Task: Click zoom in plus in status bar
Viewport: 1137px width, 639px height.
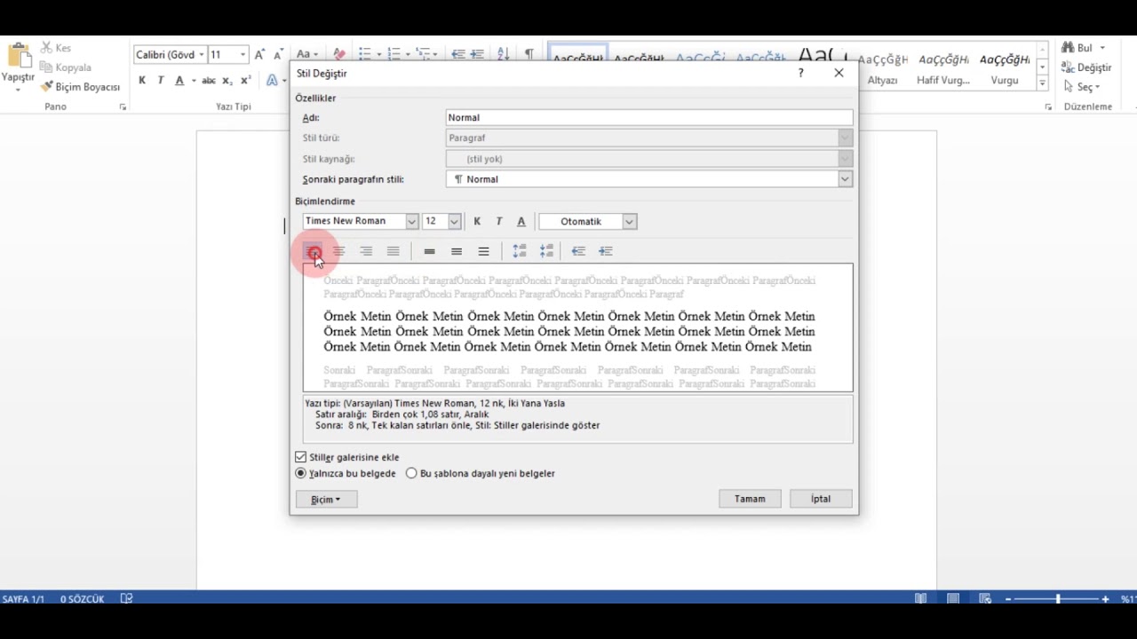Action: click(x=1105, y=599)
